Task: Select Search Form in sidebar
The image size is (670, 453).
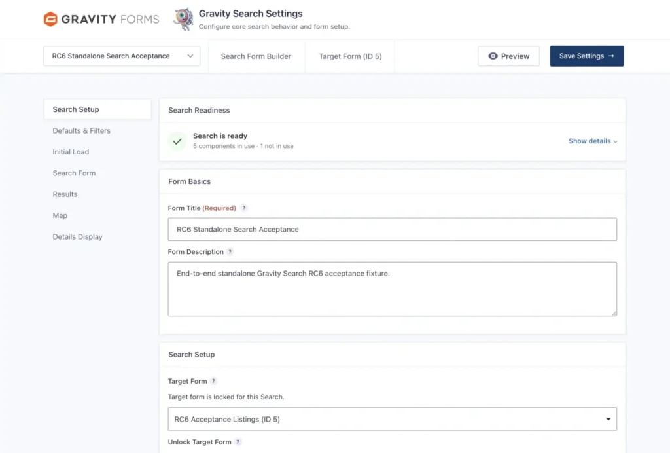Action: tap(74, 173)
